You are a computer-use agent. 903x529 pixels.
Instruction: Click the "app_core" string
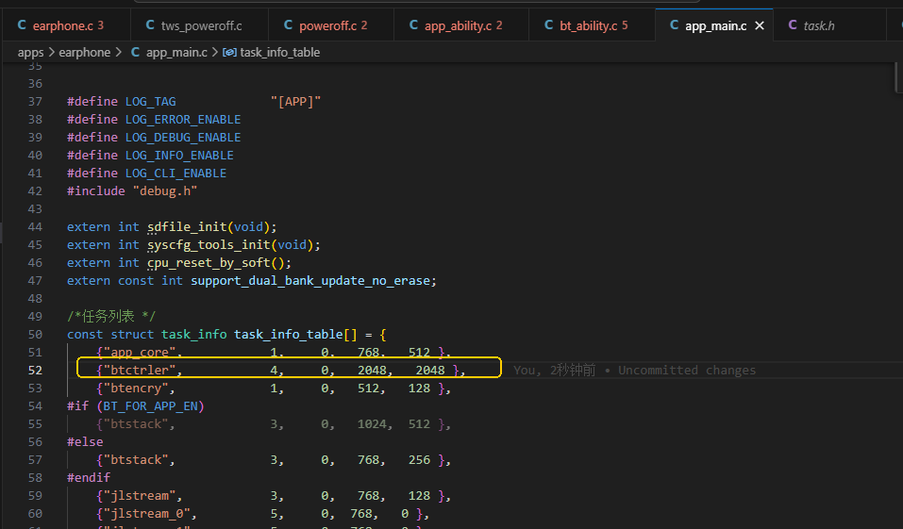[140, 353]
